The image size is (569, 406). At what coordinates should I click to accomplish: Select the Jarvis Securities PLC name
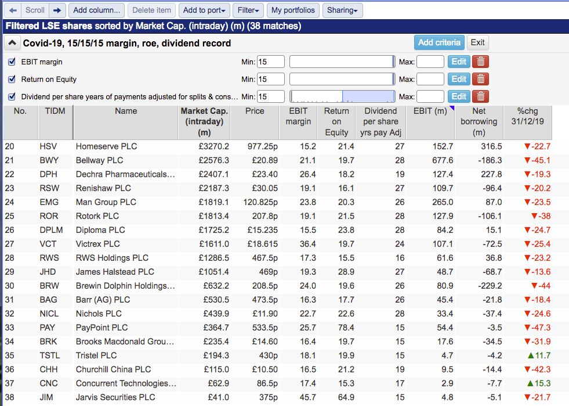[x=115, y=397]
